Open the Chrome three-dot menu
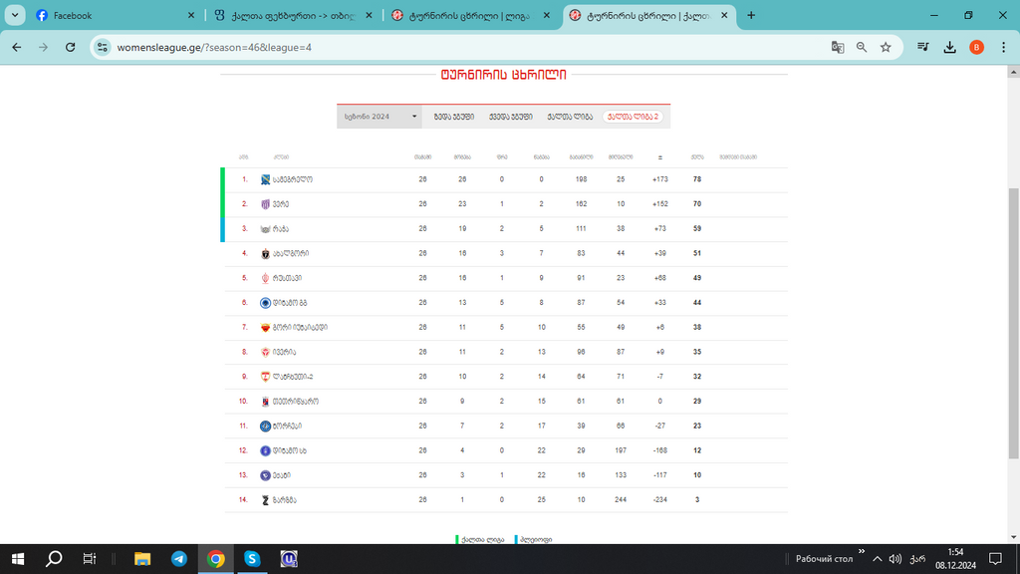The height and width of the screenshot is (574, 1020). coord(1004,47)
